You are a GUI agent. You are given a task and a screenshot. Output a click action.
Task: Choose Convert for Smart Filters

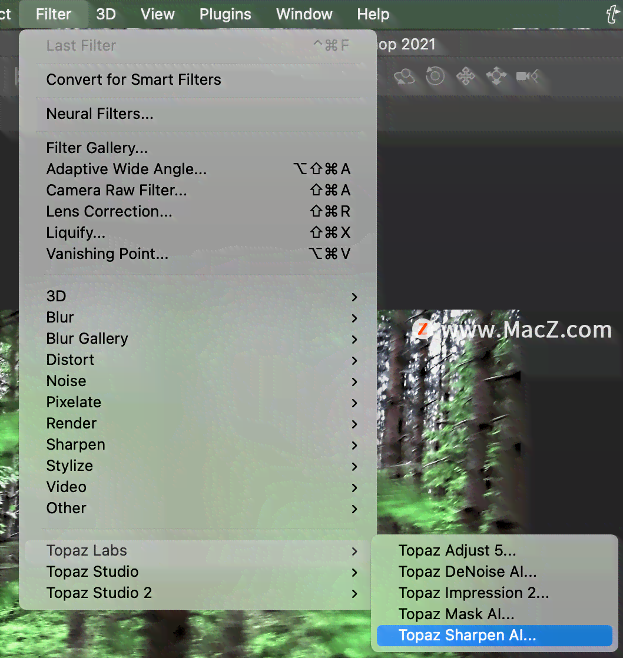coord(197,79)
